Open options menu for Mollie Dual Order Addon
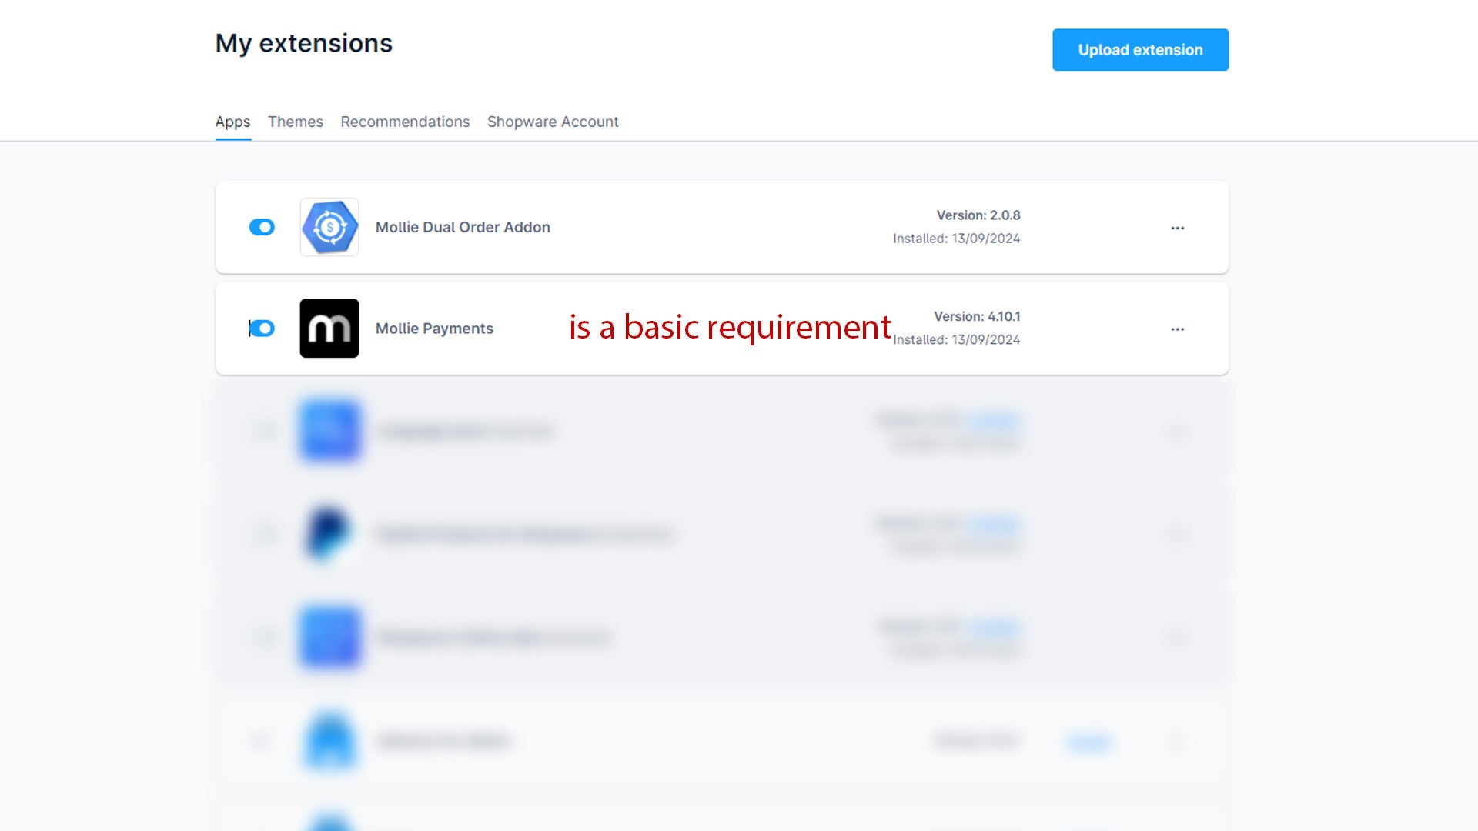The height and width of the screenshot is (831, 1478). [1178, 228]
